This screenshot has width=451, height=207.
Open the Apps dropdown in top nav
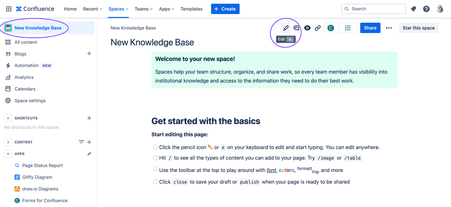[167, 9]
